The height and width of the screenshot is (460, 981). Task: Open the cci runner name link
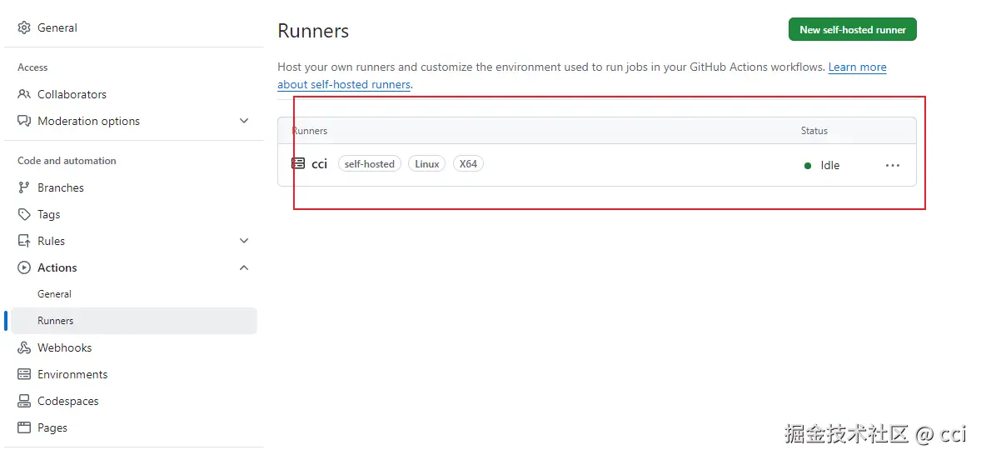pyautogui.click(x=319, y=164)
